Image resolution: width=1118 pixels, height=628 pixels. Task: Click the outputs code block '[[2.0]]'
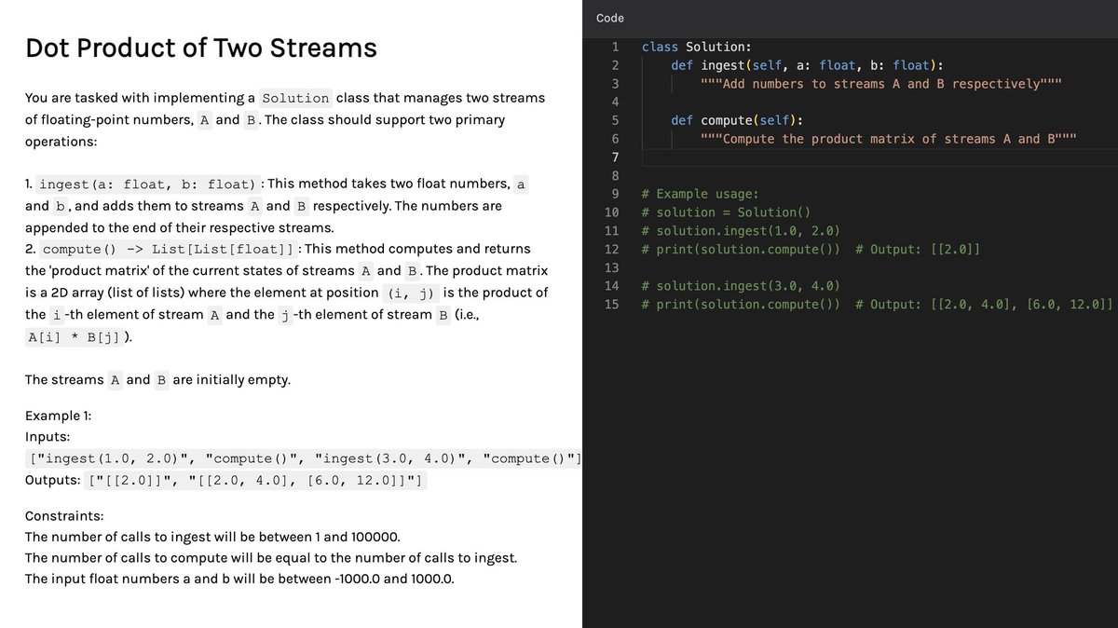coord(256,481)
